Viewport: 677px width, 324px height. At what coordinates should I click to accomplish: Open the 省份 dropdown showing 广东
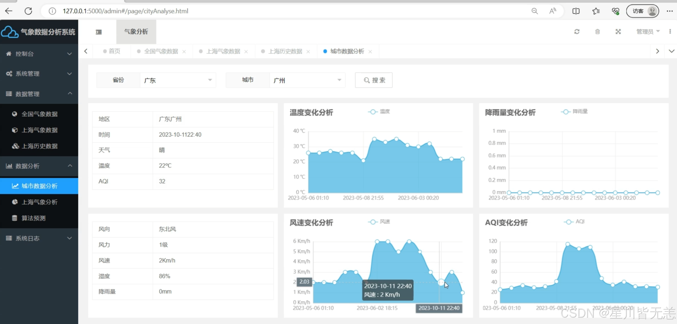click(x=178, y=80)
